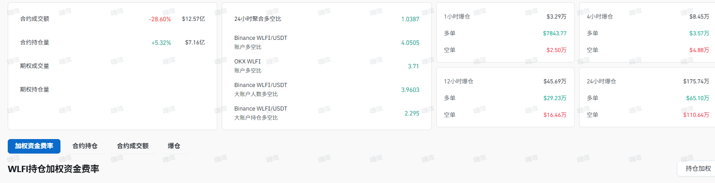Click the $12.57亿 contract volume value

click(193, 19)
